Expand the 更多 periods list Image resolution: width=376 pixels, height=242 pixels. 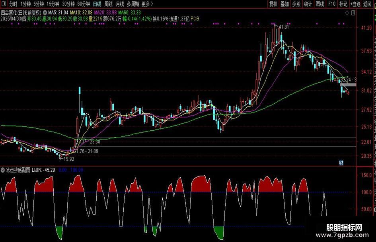(147, 4)
